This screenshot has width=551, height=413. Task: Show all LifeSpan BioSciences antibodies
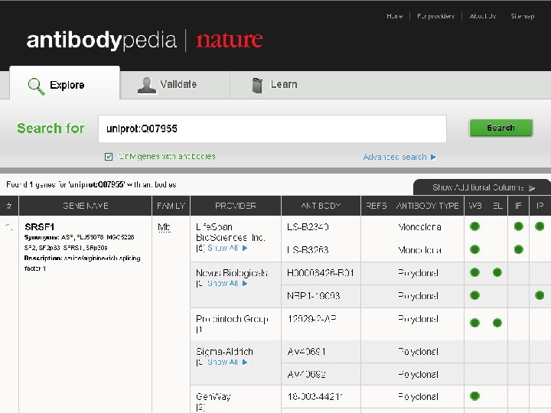(227, 248)
